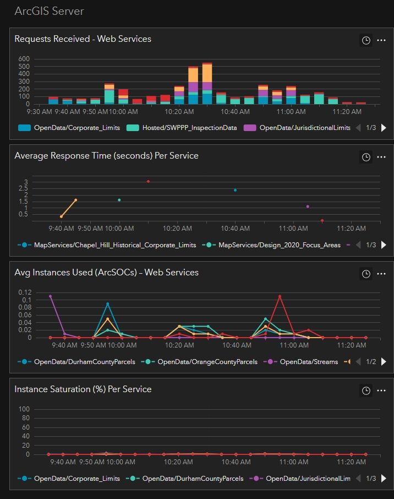Open ellipsis menu on Instance Saturation panel
Viewport: 394px width, 499px height.
tap(381, 391)
